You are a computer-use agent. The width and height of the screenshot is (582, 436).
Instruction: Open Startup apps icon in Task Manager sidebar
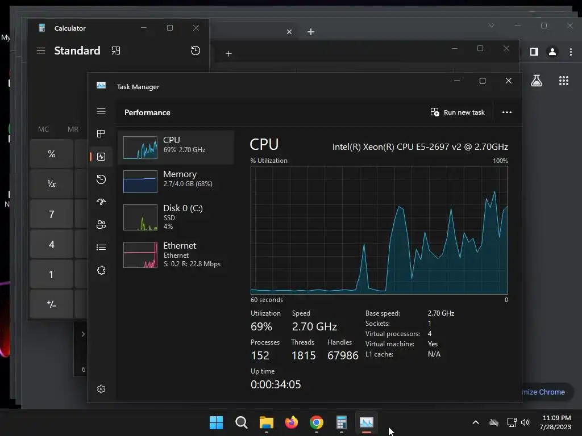click(101, 202)
